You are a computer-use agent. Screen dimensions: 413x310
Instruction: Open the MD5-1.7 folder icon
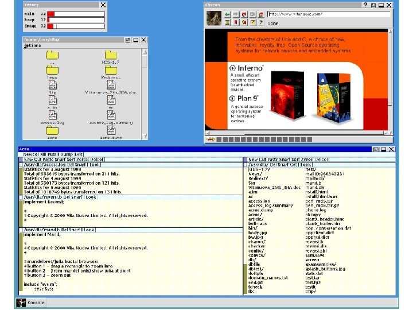(x=111, y=55)
